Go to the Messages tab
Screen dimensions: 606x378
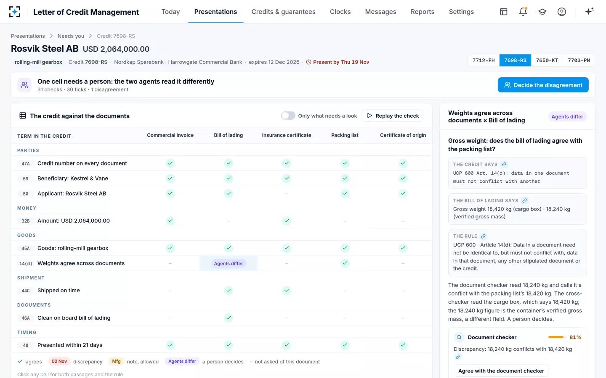click(380, 12)
